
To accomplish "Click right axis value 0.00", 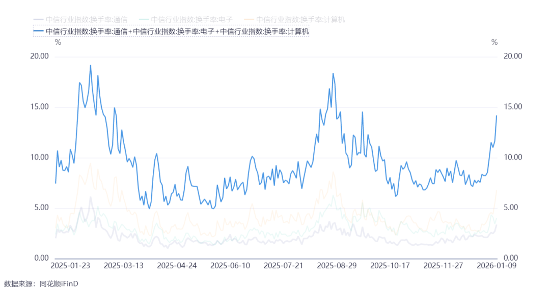I will click(511, 258).
